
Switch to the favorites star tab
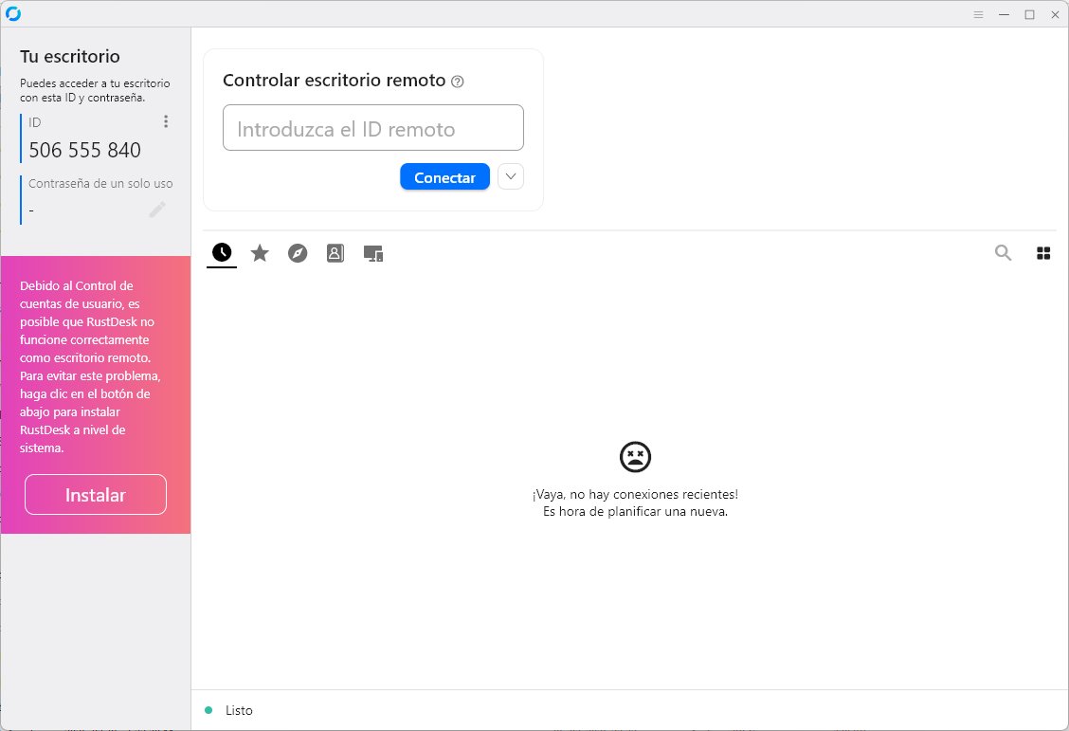click(x=260, y=253)
